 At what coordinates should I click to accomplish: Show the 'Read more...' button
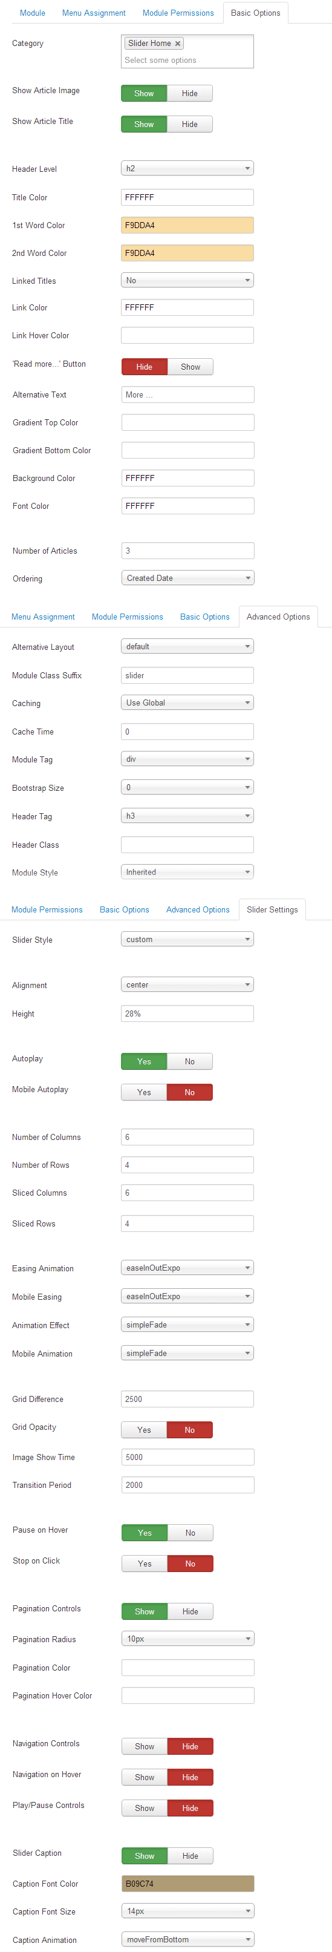coord(190,367)
